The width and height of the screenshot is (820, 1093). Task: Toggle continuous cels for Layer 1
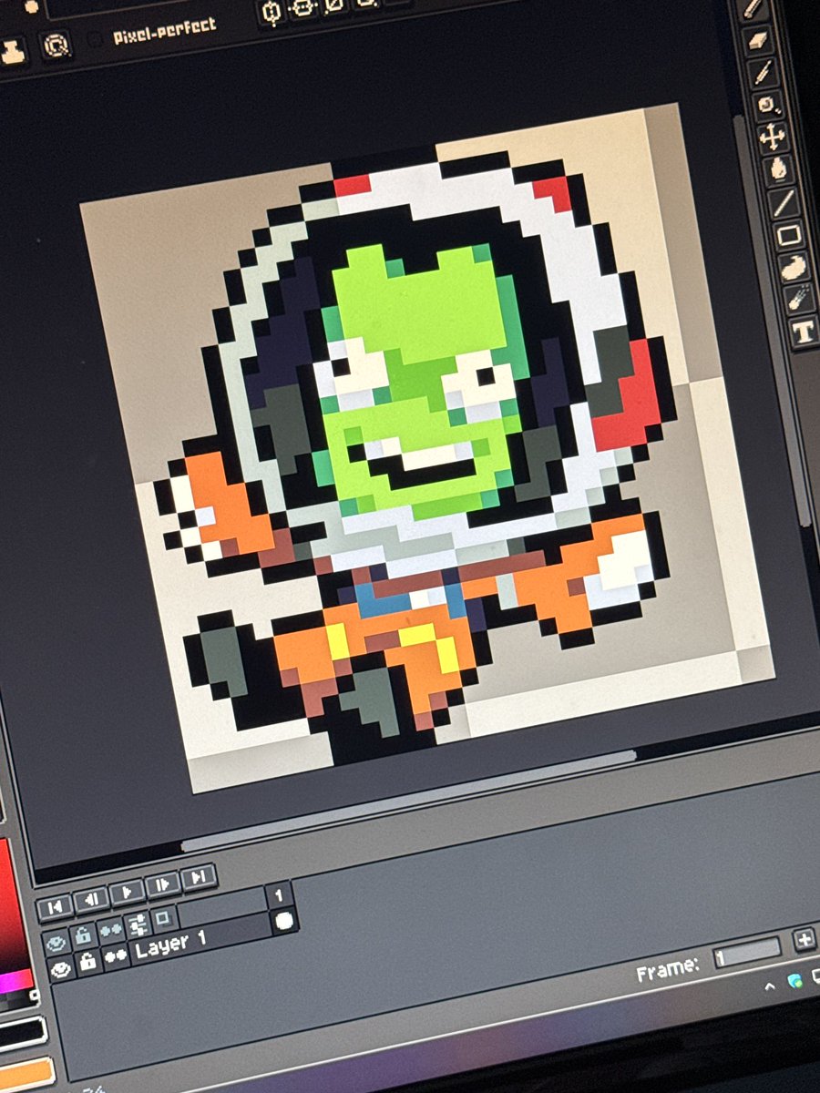coord(116,955)
